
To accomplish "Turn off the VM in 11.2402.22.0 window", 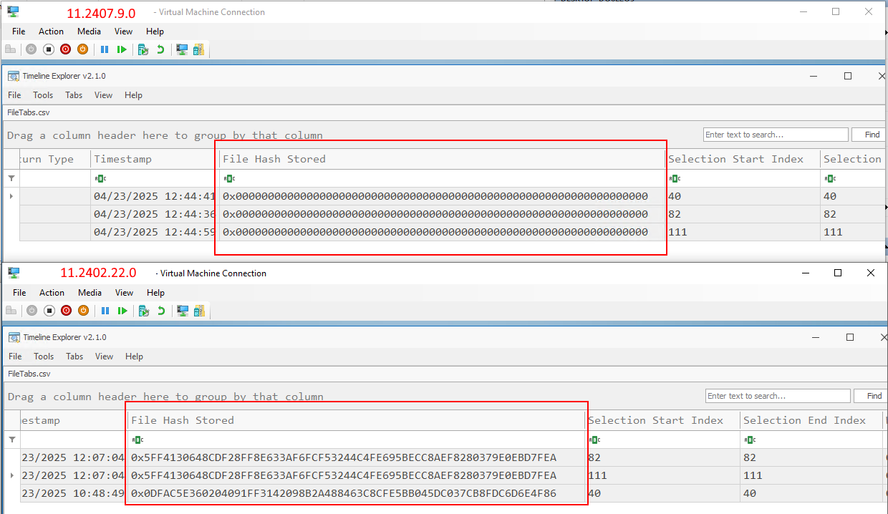I will click(49, 311).
